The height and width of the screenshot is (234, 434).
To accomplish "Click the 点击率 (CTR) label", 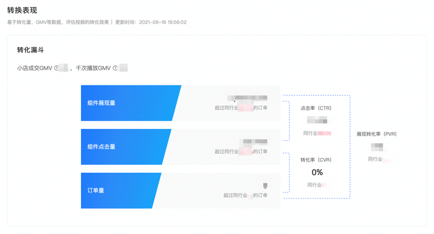I will click(x=316, y=108).
